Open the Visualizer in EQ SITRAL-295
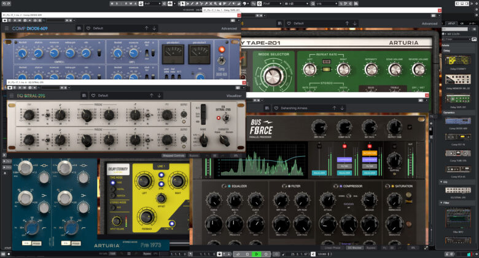 [x=234, y=95]
